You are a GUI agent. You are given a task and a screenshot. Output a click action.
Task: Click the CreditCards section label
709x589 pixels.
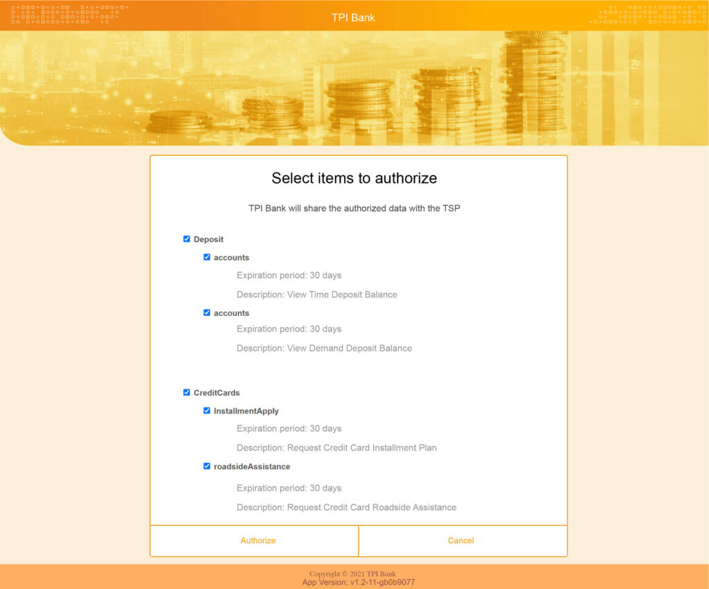(x=216, y=392)
